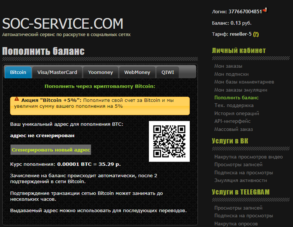Image resolution: width=293 pixels, height=227 pixels.
Task: Go to SOC-SERVICE.COM site title
Action: pos(63,24)
